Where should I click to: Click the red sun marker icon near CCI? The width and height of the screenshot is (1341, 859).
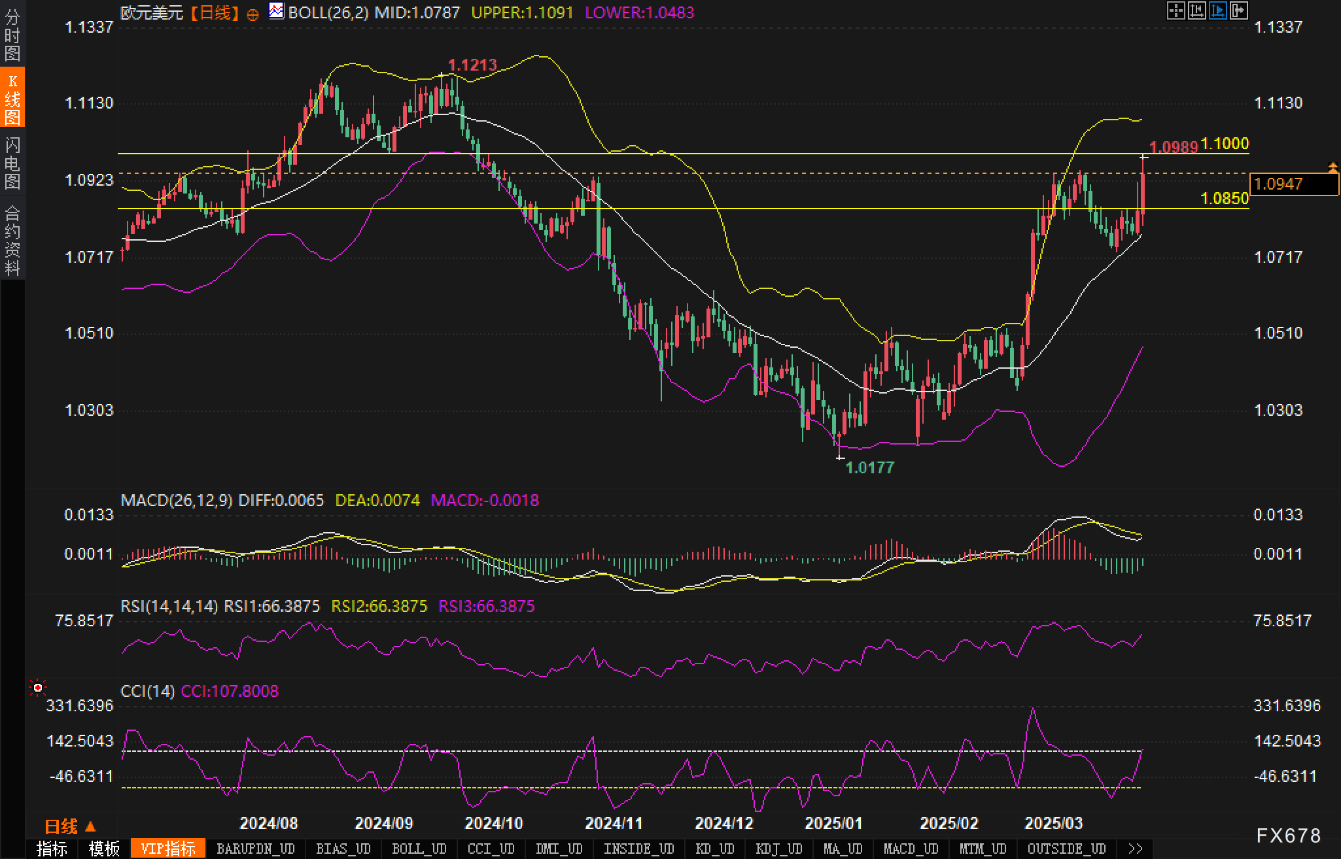pos(38,688)
